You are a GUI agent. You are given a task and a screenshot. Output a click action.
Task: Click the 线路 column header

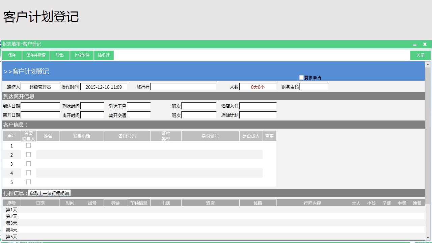point(258,203)
